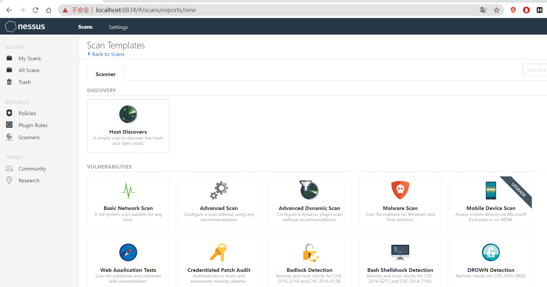Click the Research lightbulb icon
This screenshot has width=547, height=287.
[9, 180]
